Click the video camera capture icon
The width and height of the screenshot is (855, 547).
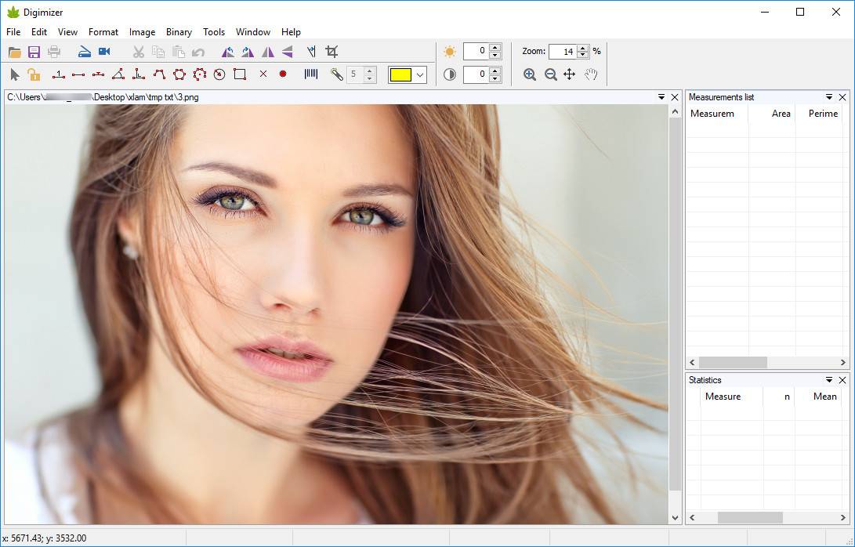coord(104,52)
